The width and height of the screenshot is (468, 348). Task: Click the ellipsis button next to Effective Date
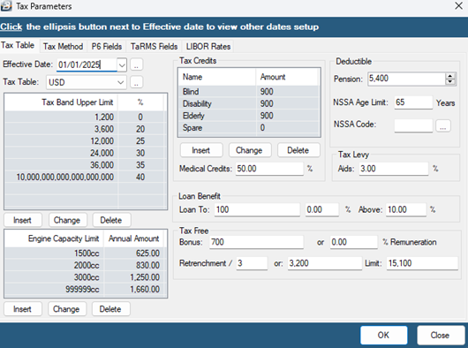136,64
